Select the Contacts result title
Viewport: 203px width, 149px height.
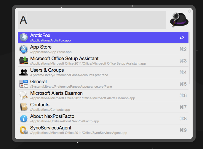pyautogui.click(x=40, y=105)
